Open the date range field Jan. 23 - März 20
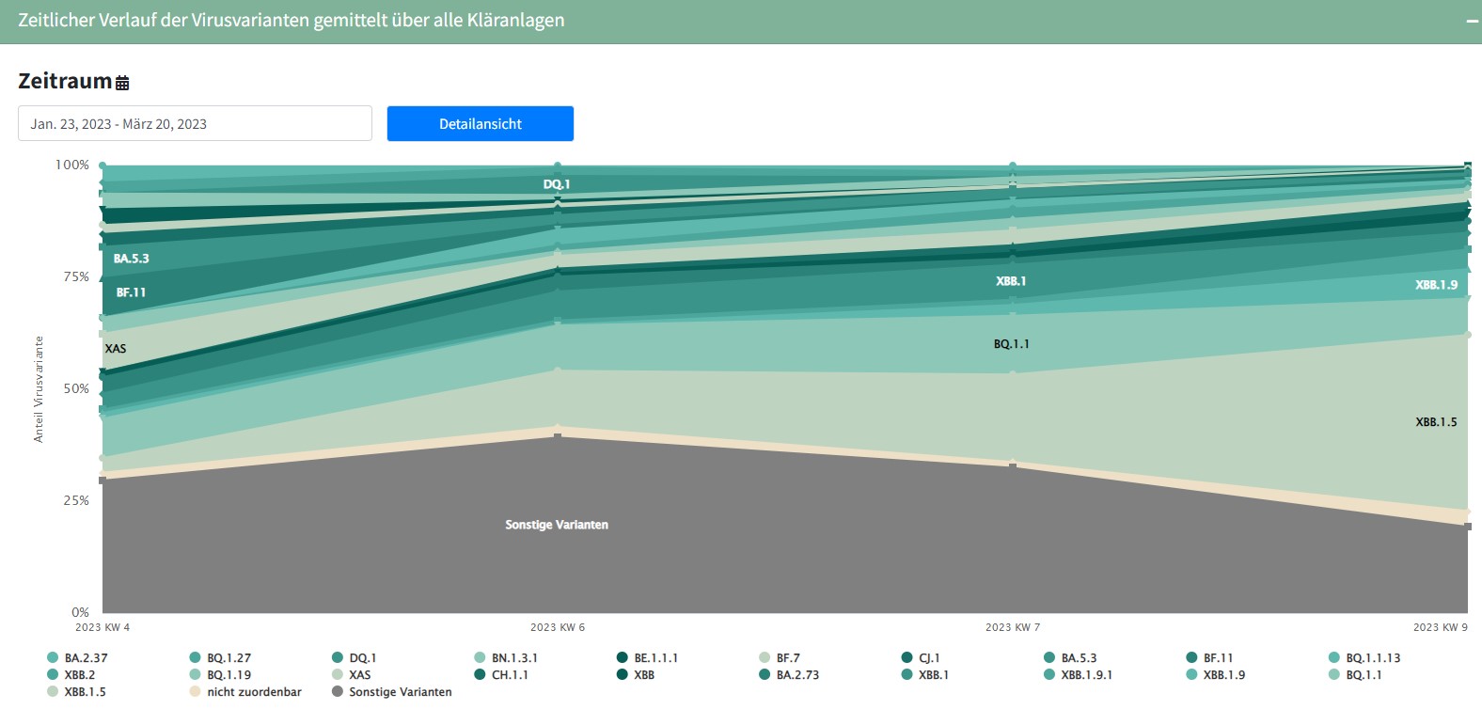Screen dimensions: 1482x725 click(195, 123)
